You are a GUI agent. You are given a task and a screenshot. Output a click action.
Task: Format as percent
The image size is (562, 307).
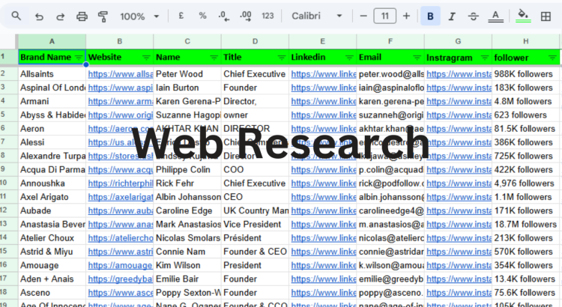click(202, 16)
